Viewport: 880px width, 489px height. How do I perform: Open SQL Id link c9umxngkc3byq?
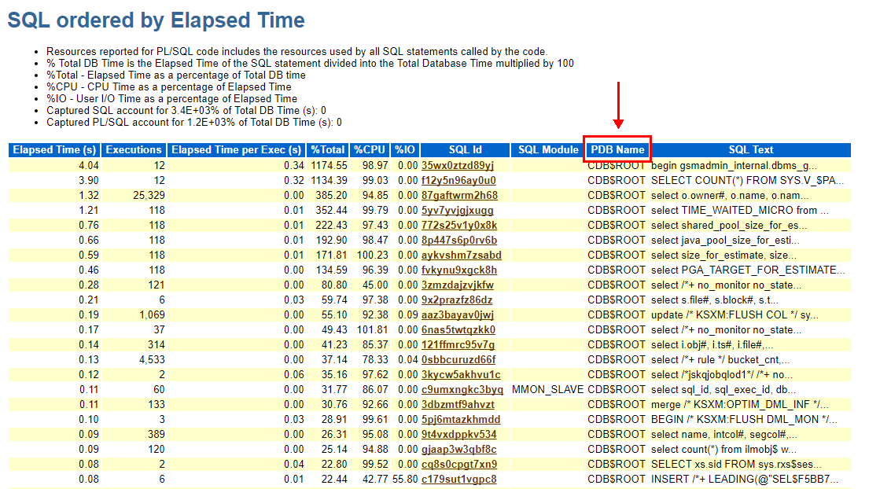[x=462, y=389]
